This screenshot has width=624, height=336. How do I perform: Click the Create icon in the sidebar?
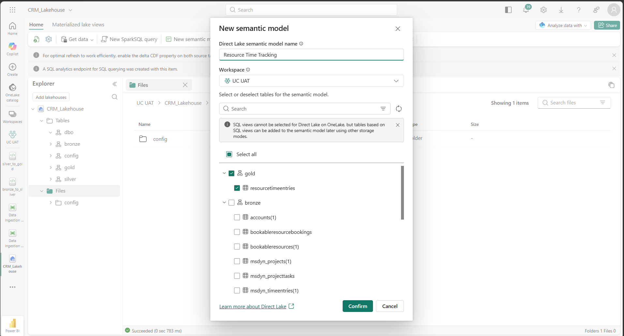(12, 70)
